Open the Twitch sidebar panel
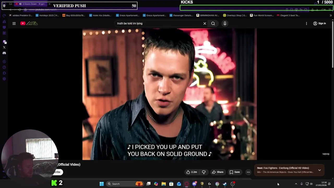This screenshot has width=334, height=188. tap(4, 42)
